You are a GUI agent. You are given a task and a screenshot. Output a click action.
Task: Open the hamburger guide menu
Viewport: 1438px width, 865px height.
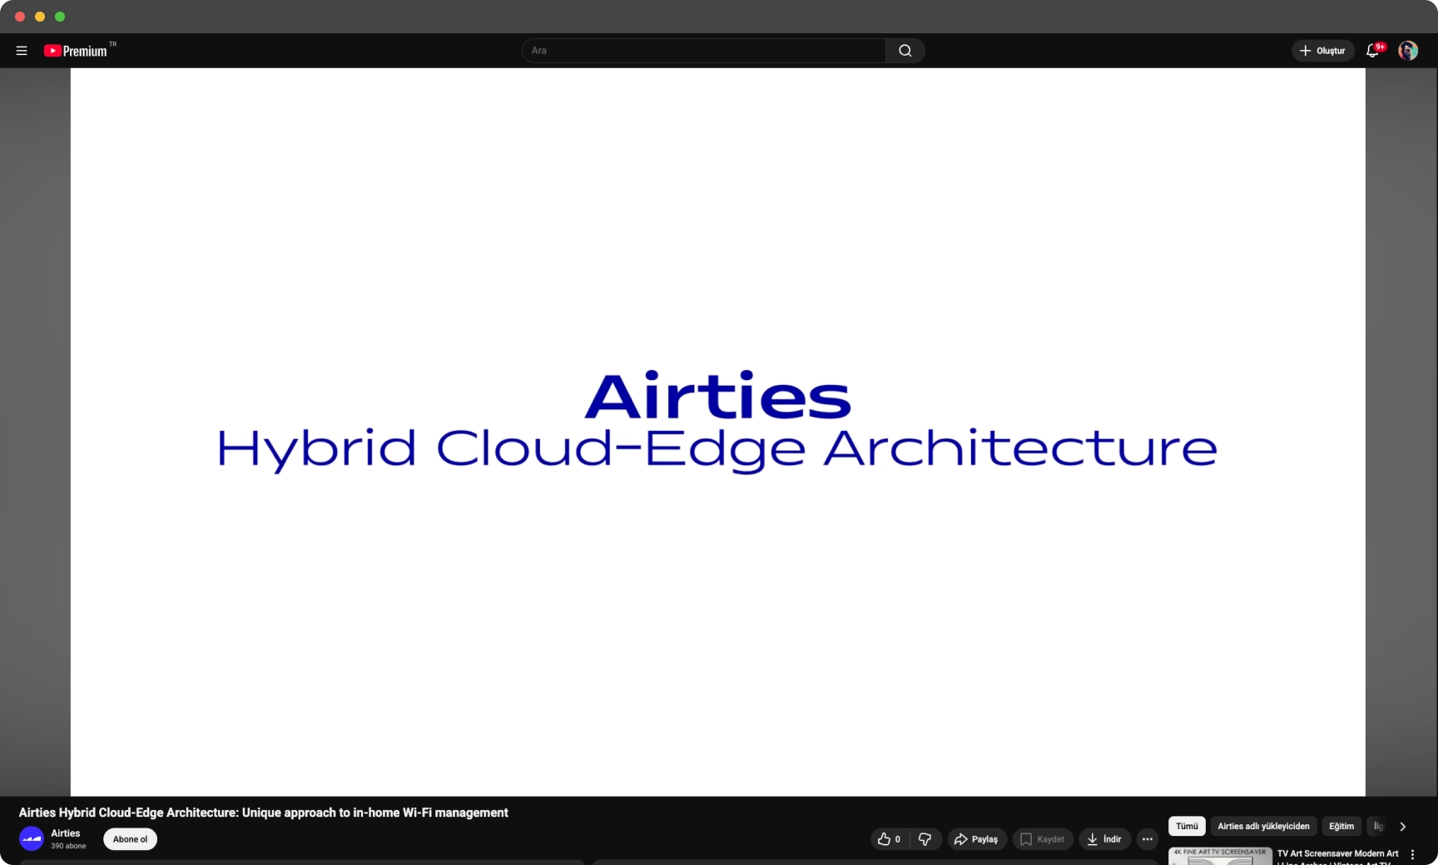(x=22, y=51)
